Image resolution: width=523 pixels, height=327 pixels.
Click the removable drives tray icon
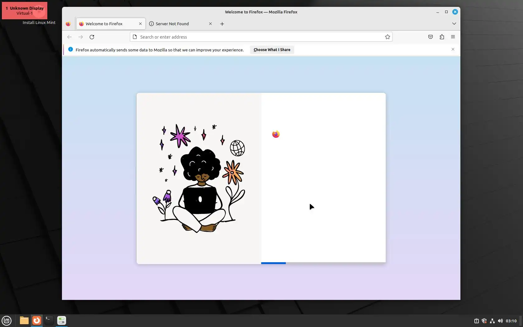[476, 321]
